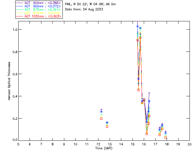Click the x-axis label 16
The image size is (195, 156).
click(x=144, y=144)
